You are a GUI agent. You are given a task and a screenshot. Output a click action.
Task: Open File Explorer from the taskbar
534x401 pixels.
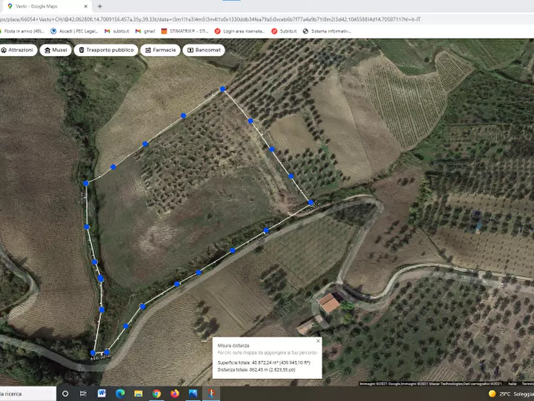click(x=138, y=394)
